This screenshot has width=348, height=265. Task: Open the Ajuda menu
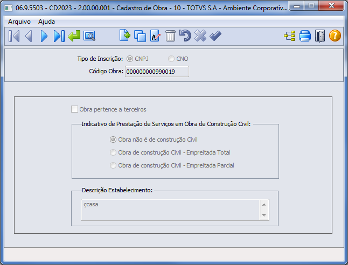click(47, 22)
